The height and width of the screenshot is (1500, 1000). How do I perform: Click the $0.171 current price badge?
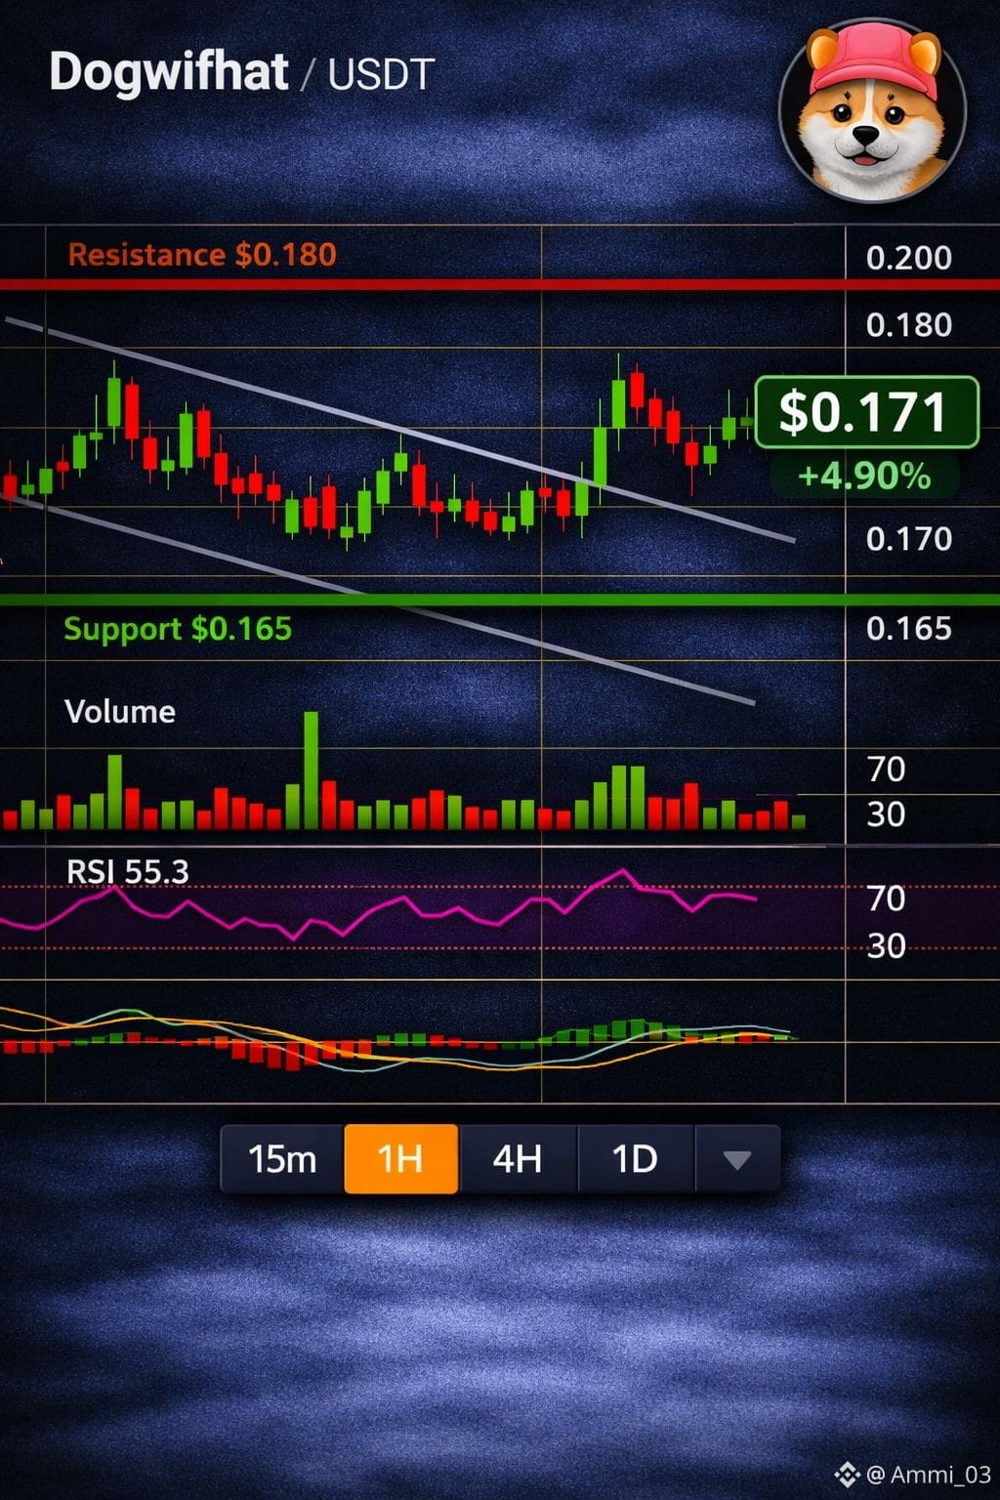(x=865, y=412)
